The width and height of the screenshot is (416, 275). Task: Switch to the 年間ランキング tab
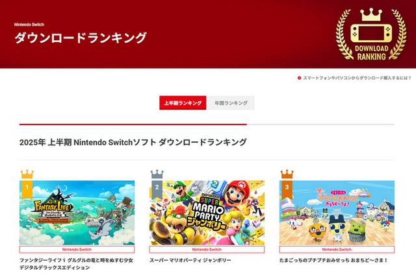pos(231,103)
